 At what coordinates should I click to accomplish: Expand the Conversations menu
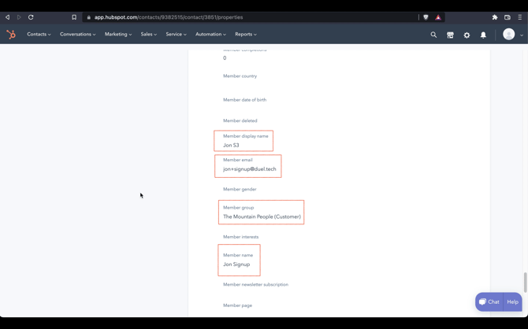pyautogui.click(x=77, y=35)
